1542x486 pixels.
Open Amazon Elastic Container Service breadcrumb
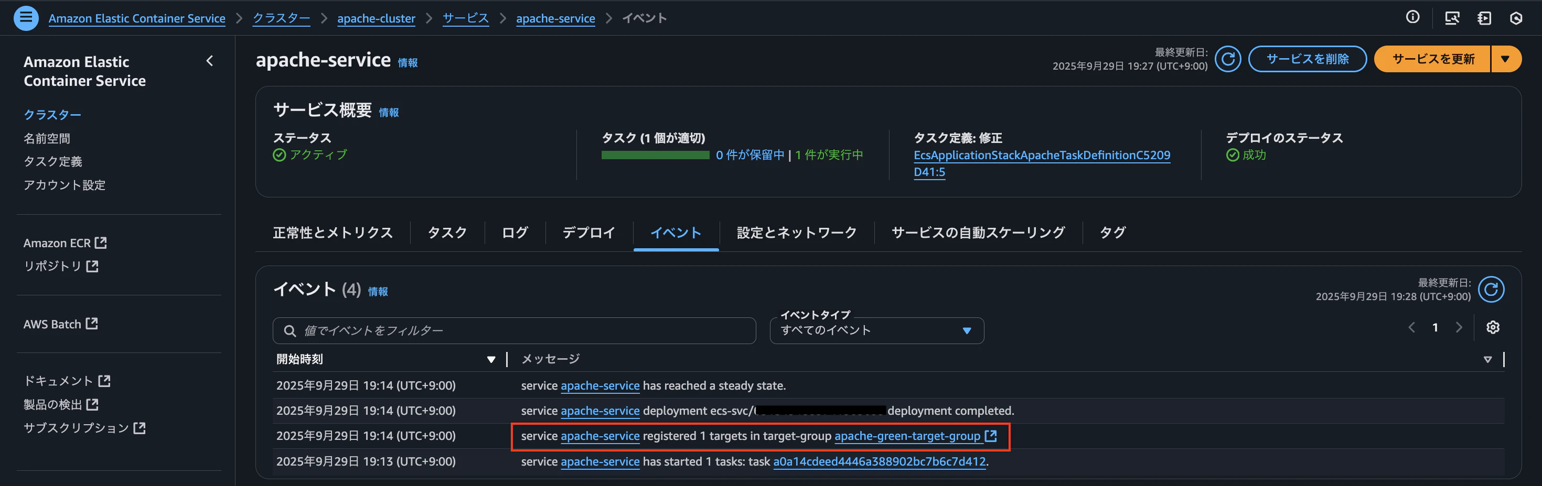coord(137,18)
